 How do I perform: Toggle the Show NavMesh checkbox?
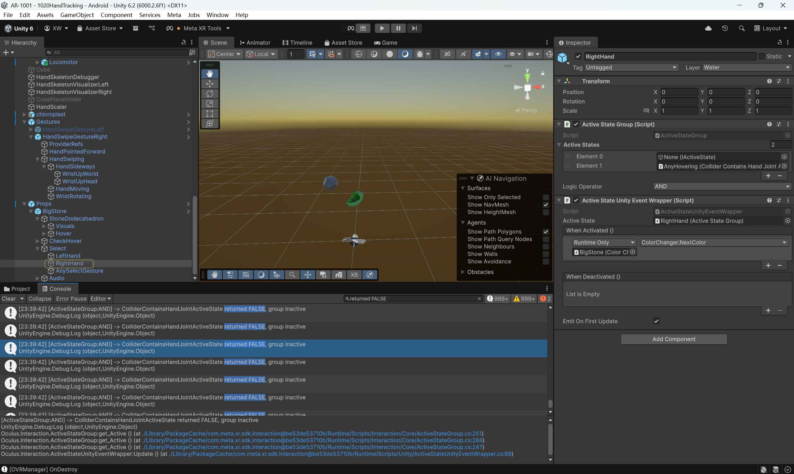pyautogui.click(x=545, y=205)
